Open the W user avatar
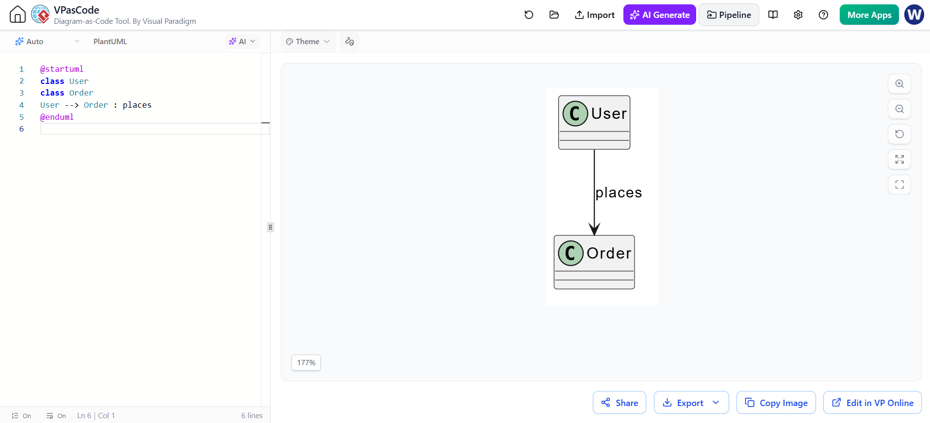930x423 pixels. click(914, 15)
